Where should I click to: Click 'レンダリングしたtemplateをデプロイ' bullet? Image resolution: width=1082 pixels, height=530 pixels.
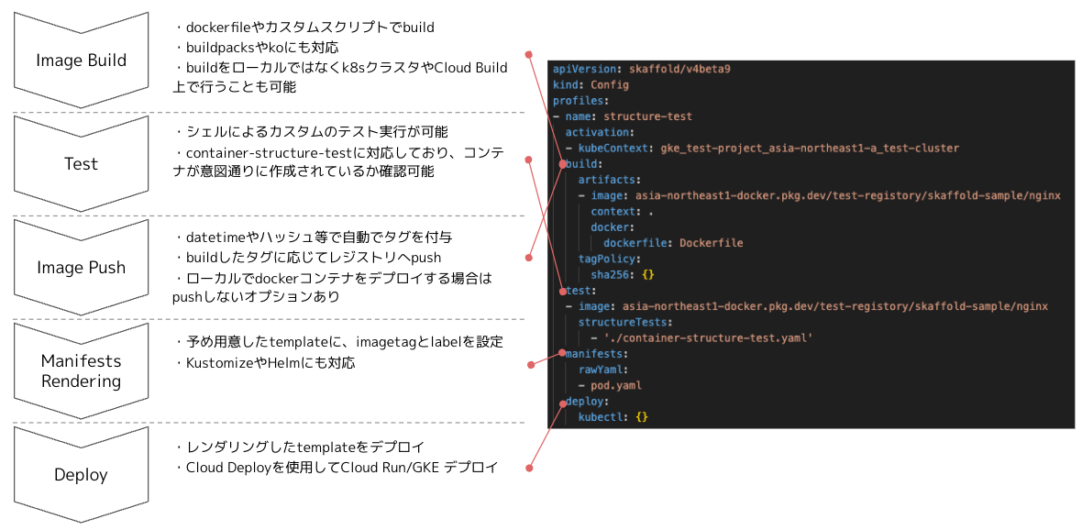point(300,447)
